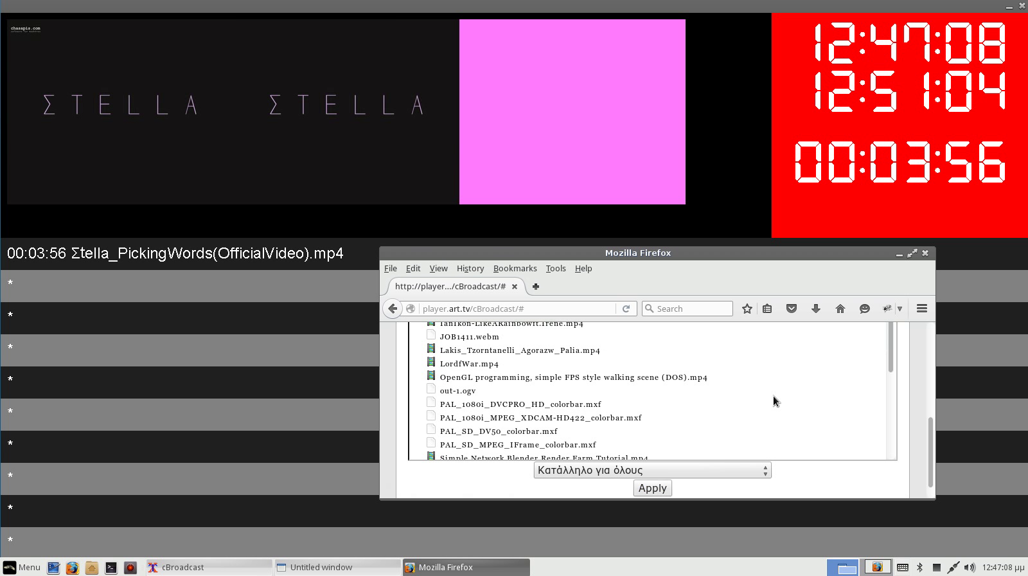Open network connection tray icon
The width and height of the screenshot is (1028, 576).
pos(953,568)
